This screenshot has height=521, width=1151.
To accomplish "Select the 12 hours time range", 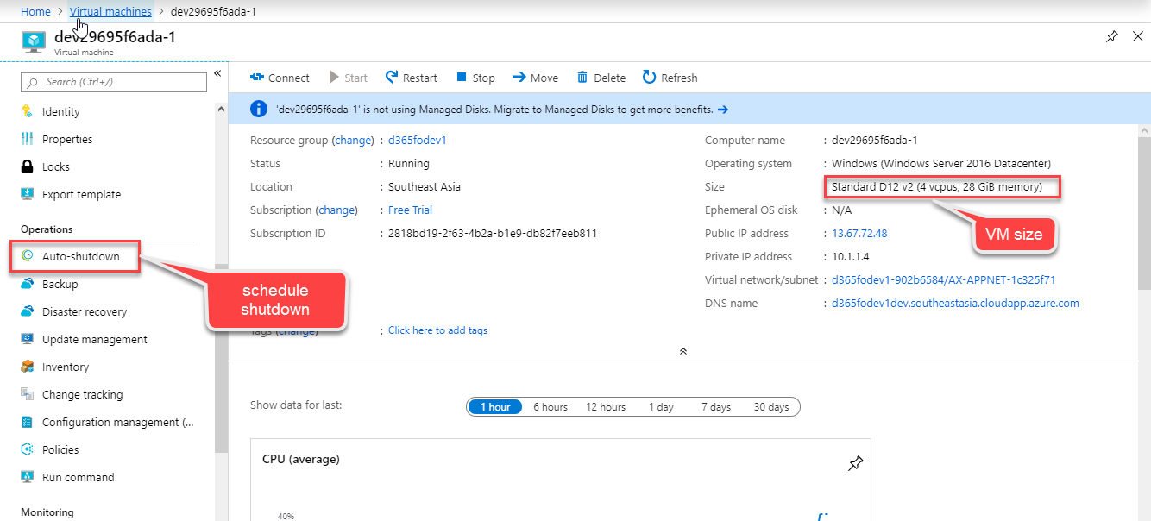I will pos(606,407).
